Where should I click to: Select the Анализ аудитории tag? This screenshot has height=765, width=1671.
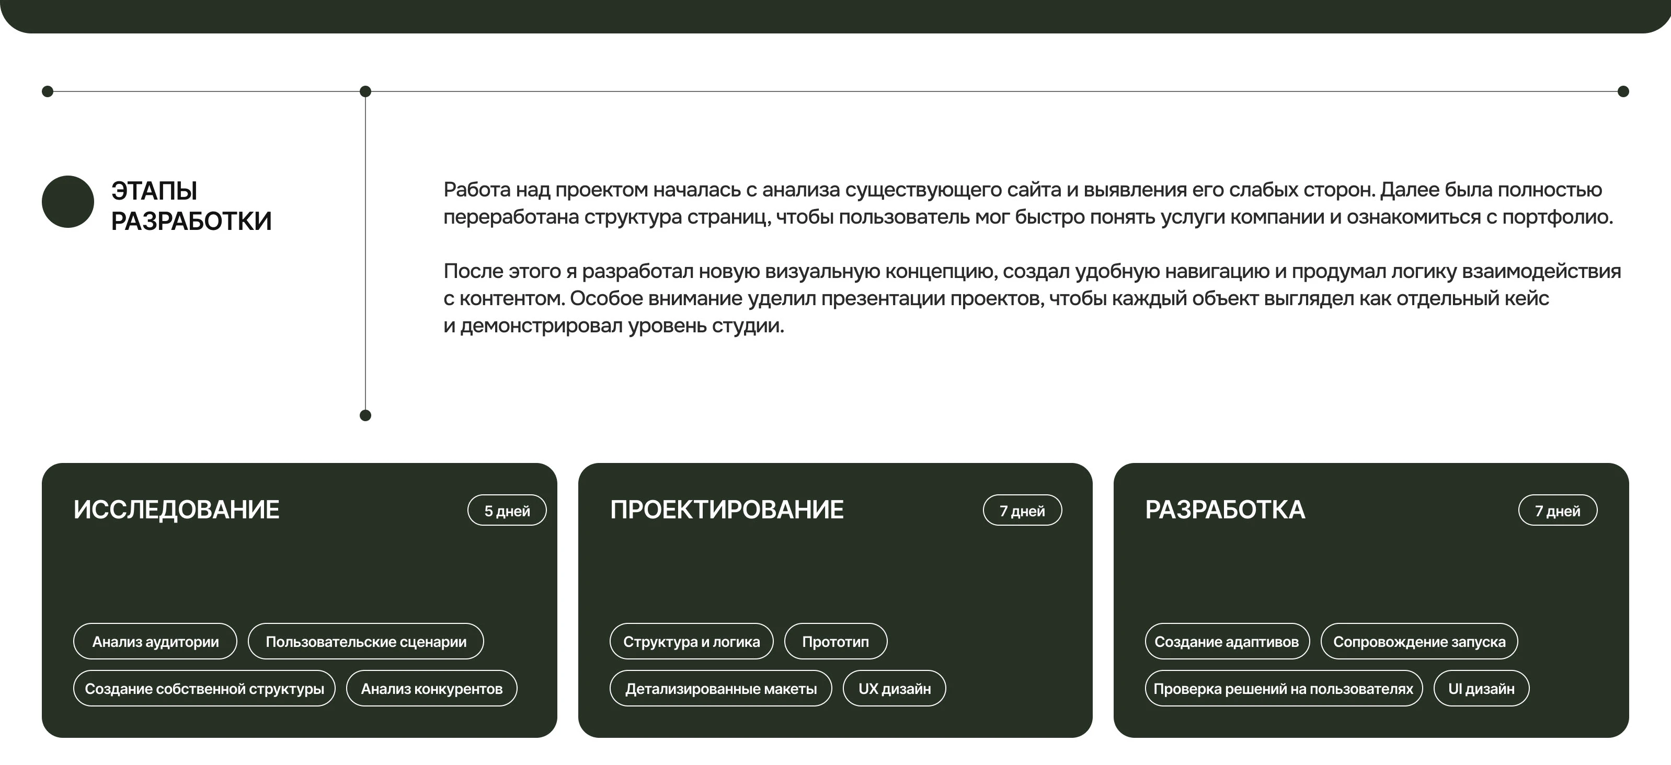pyautogui.click(x=155, y=641)
